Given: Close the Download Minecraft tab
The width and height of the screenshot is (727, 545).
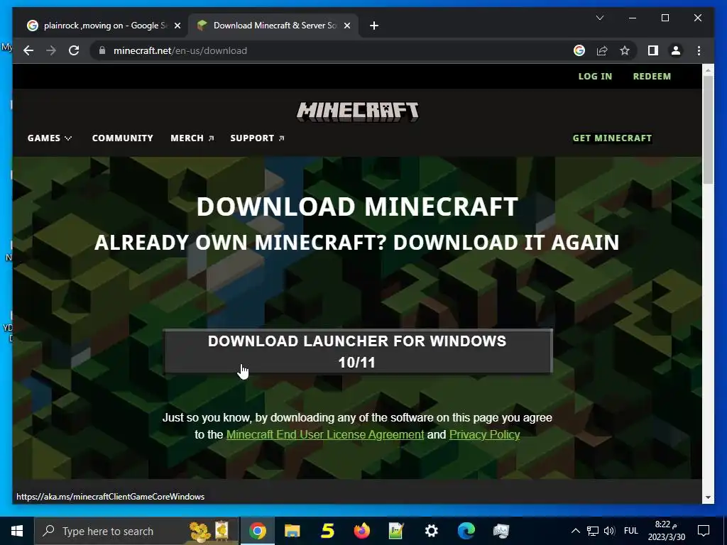Looking at the screenshot, I should [x=346, y=26].
